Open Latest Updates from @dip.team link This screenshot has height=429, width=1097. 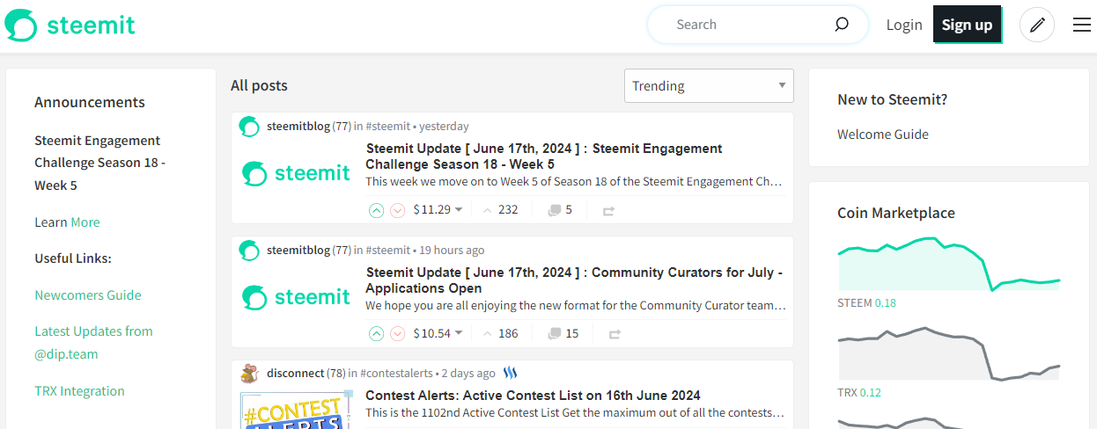click(x=93, y=343)
